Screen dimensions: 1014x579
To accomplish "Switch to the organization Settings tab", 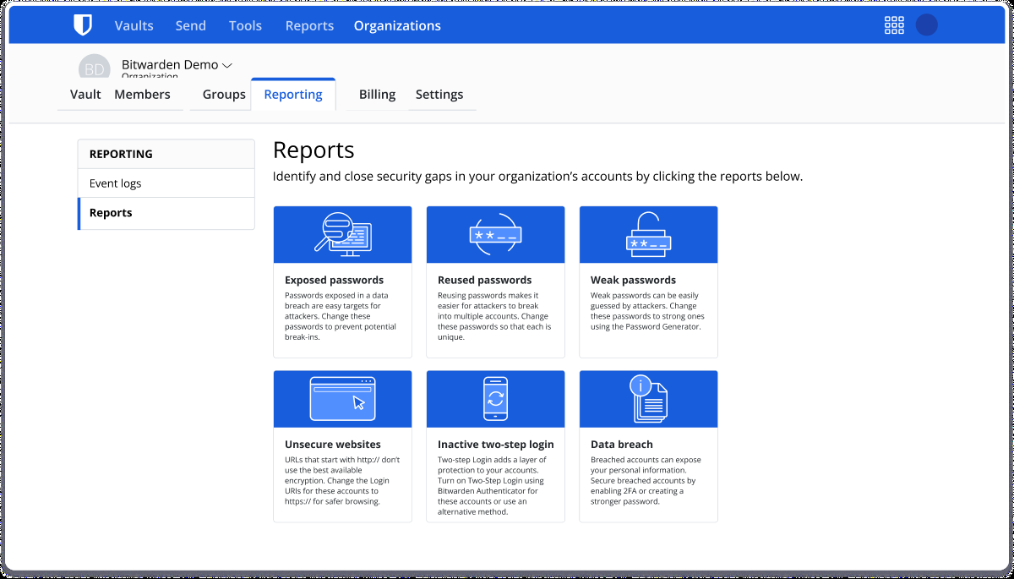I will tap(439, 95).
